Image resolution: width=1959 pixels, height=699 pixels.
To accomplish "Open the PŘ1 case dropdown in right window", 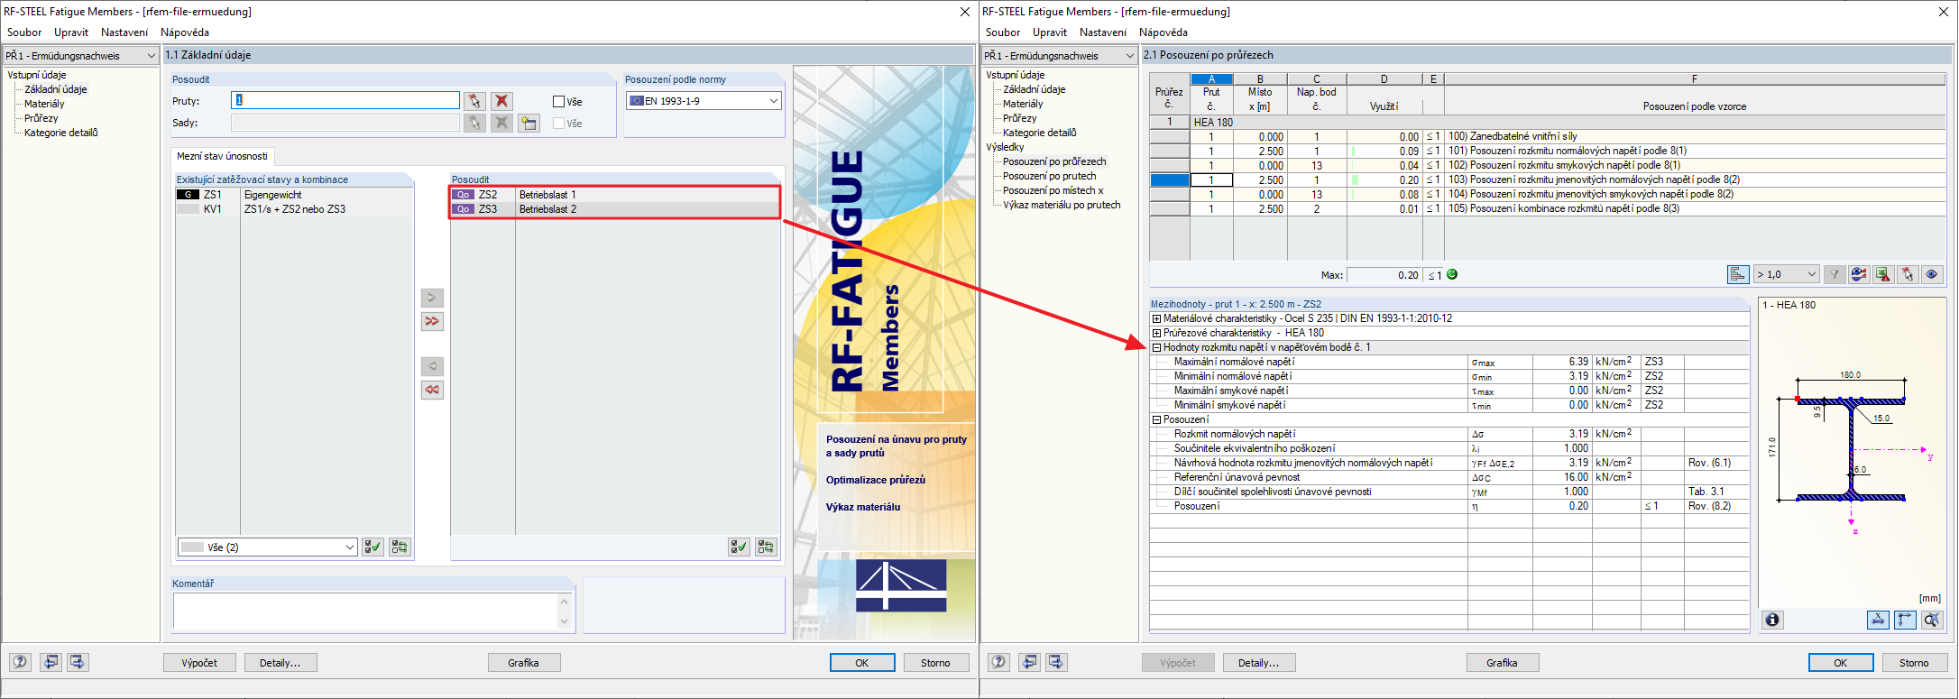I will (x=1060, y=56).
